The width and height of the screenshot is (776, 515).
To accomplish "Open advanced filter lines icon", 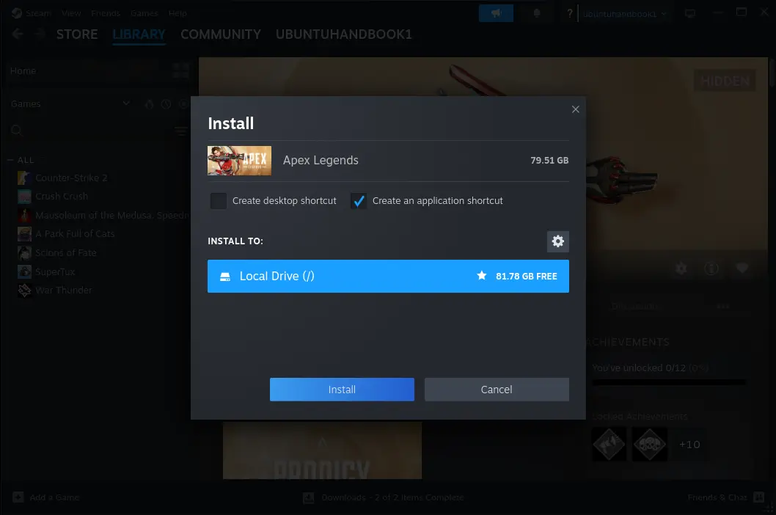I will 181,131.
